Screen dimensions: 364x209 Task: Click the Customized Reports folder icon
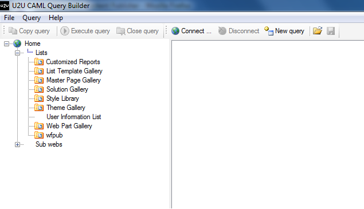pos(39,62)
